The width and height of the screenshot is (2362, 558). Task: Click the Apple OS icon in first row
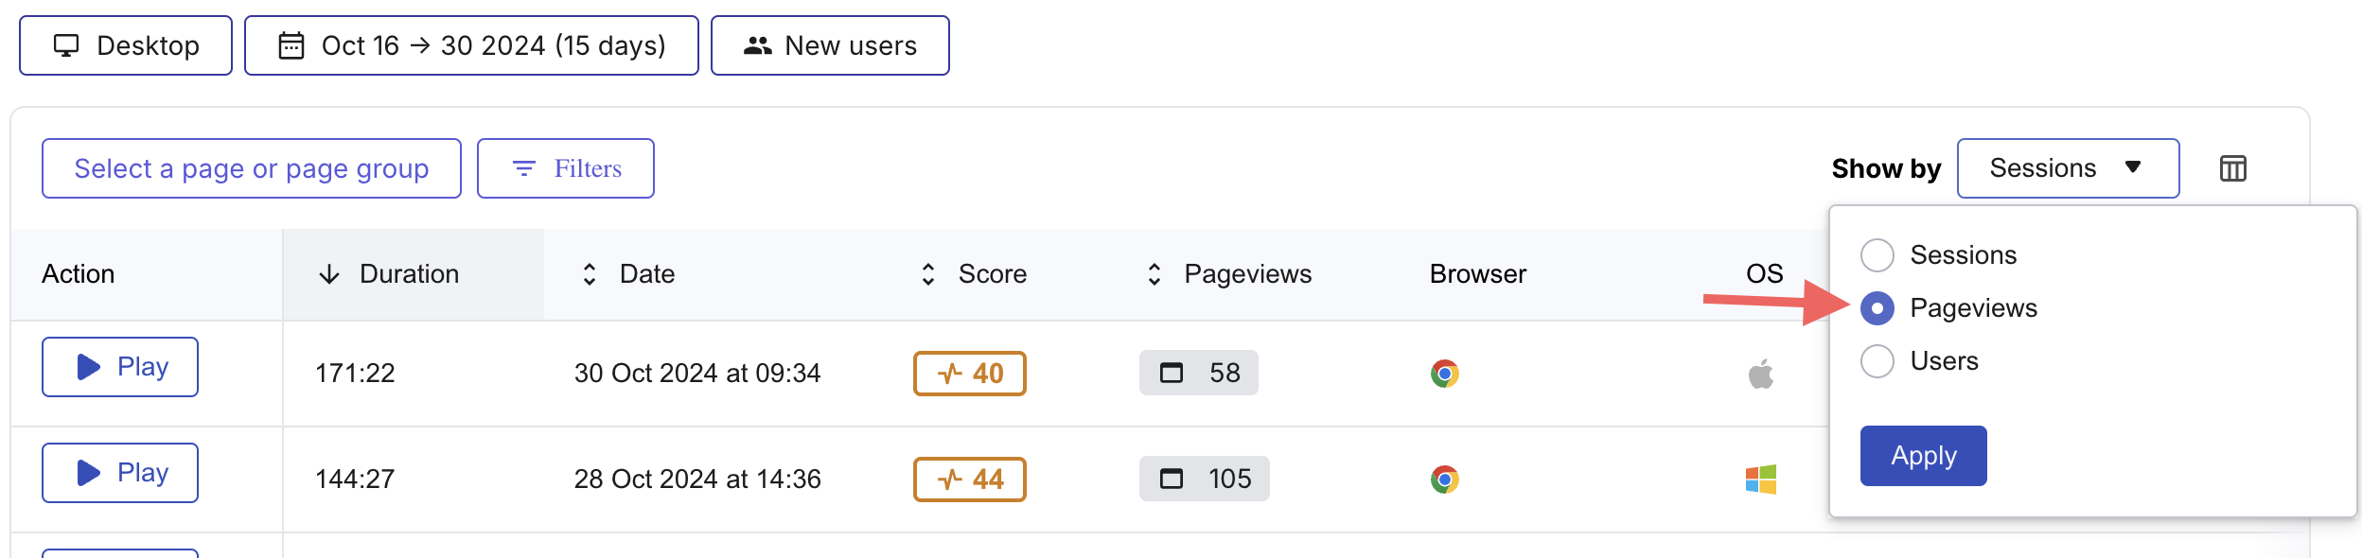click(1761, 374)
